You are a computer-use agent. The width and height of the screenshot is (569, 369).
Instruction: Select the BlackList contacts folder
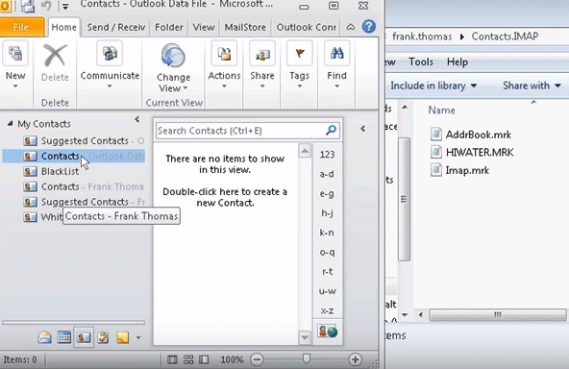(51, 171)
